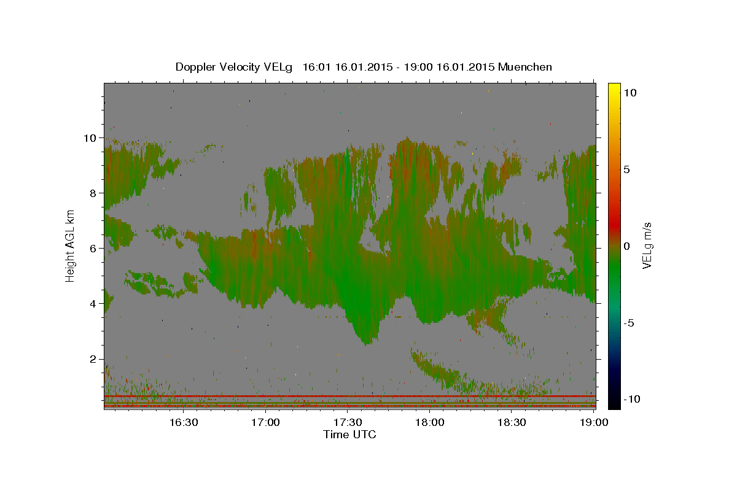The image size is (737, 491).
Task: Click the colorbar value 0 label
Action: point(627,246)
